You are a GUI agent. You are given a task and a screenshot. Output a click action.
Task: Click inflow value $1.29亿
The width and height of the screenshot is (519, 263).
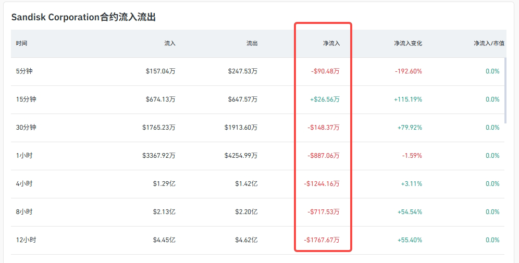point(164,184)
